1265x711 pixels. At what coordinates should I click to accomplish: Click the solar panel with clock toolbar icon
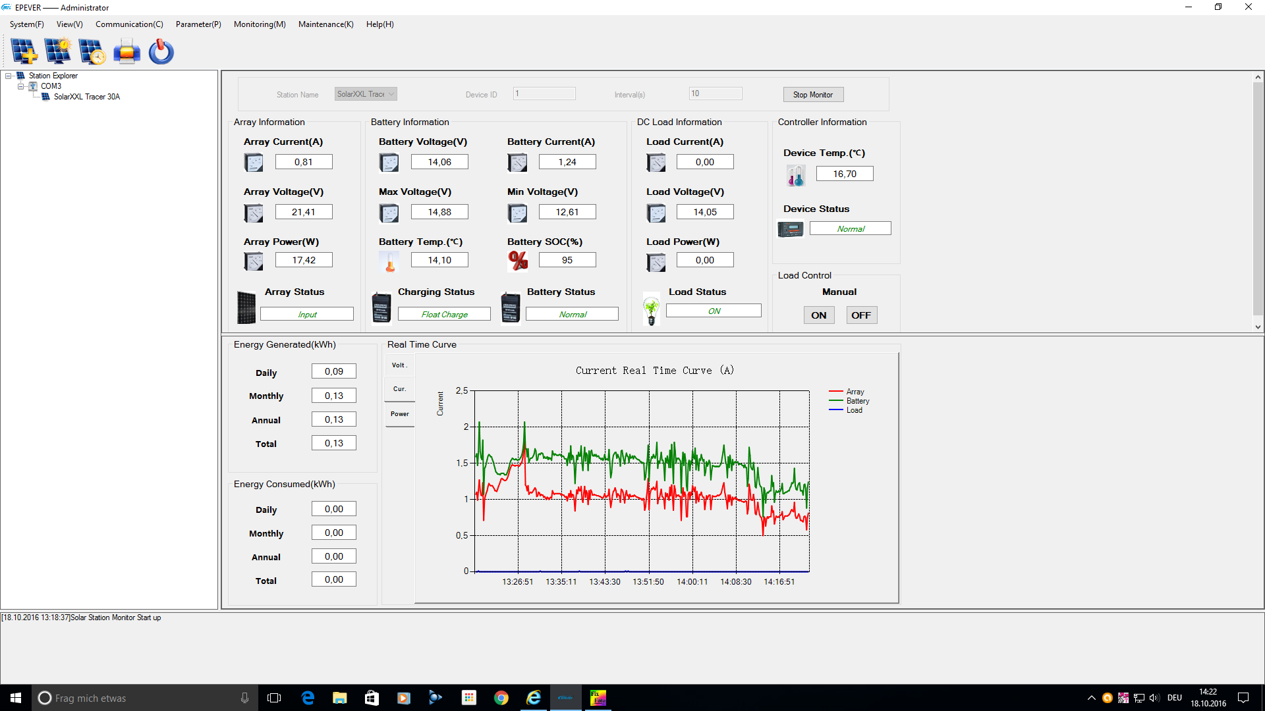pyautogui.click(x=92, y=51)
